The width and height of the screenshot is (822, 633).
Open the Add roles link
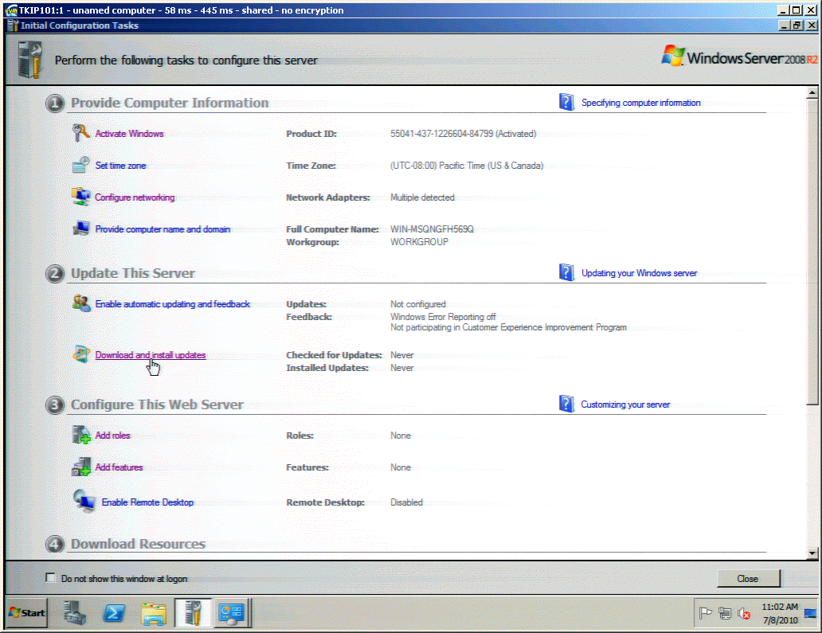point(112,436)
